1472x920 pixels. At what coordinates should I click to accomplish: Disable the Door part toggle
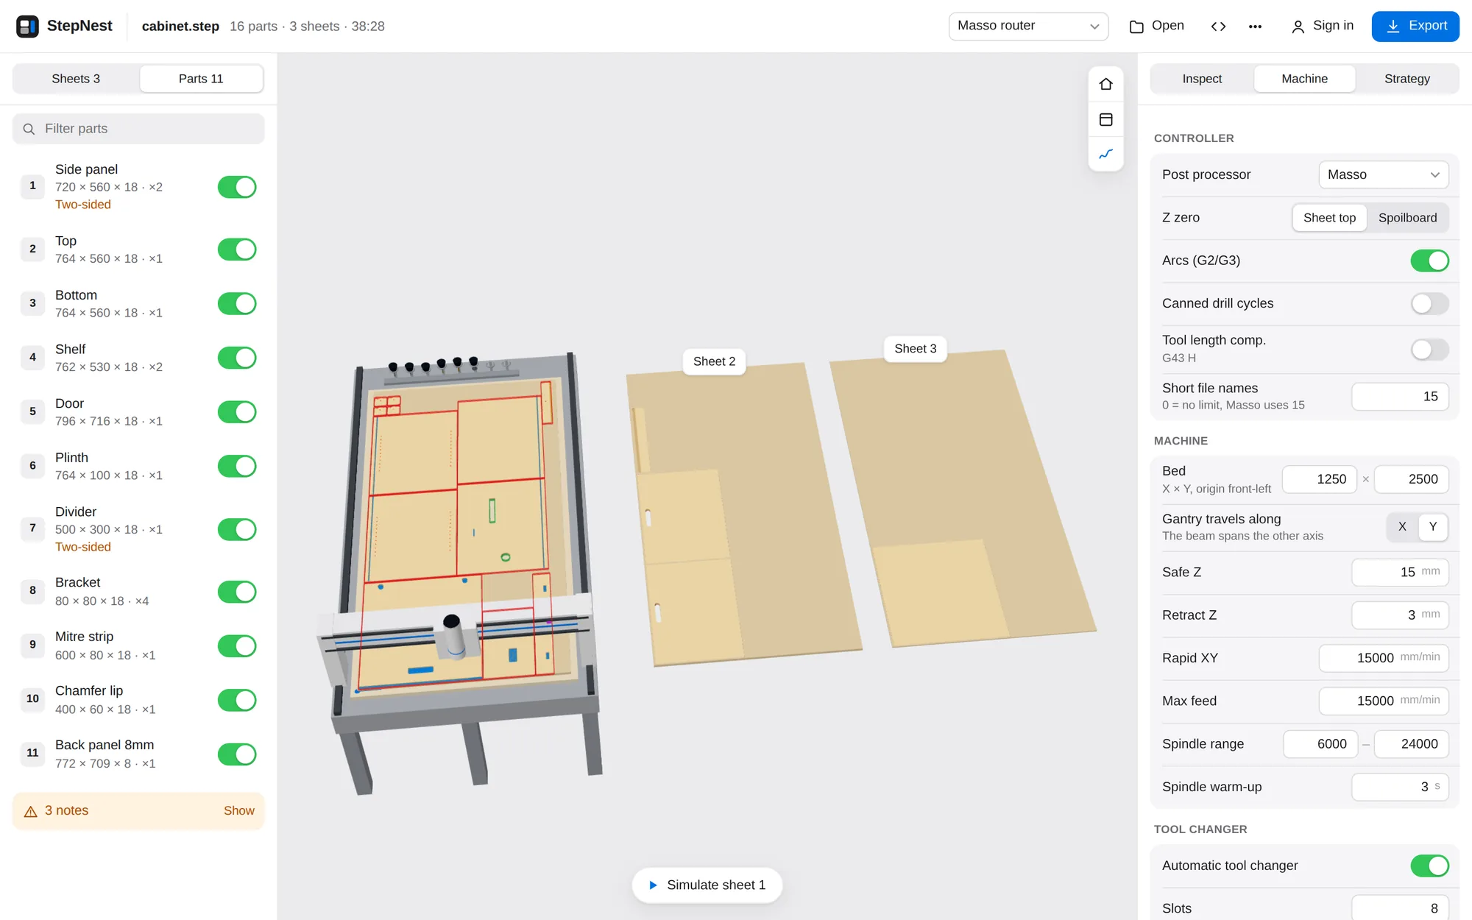237,412
